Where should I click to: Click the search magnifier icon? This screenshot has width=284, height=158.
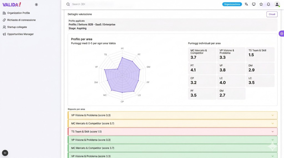coord(68,4)
